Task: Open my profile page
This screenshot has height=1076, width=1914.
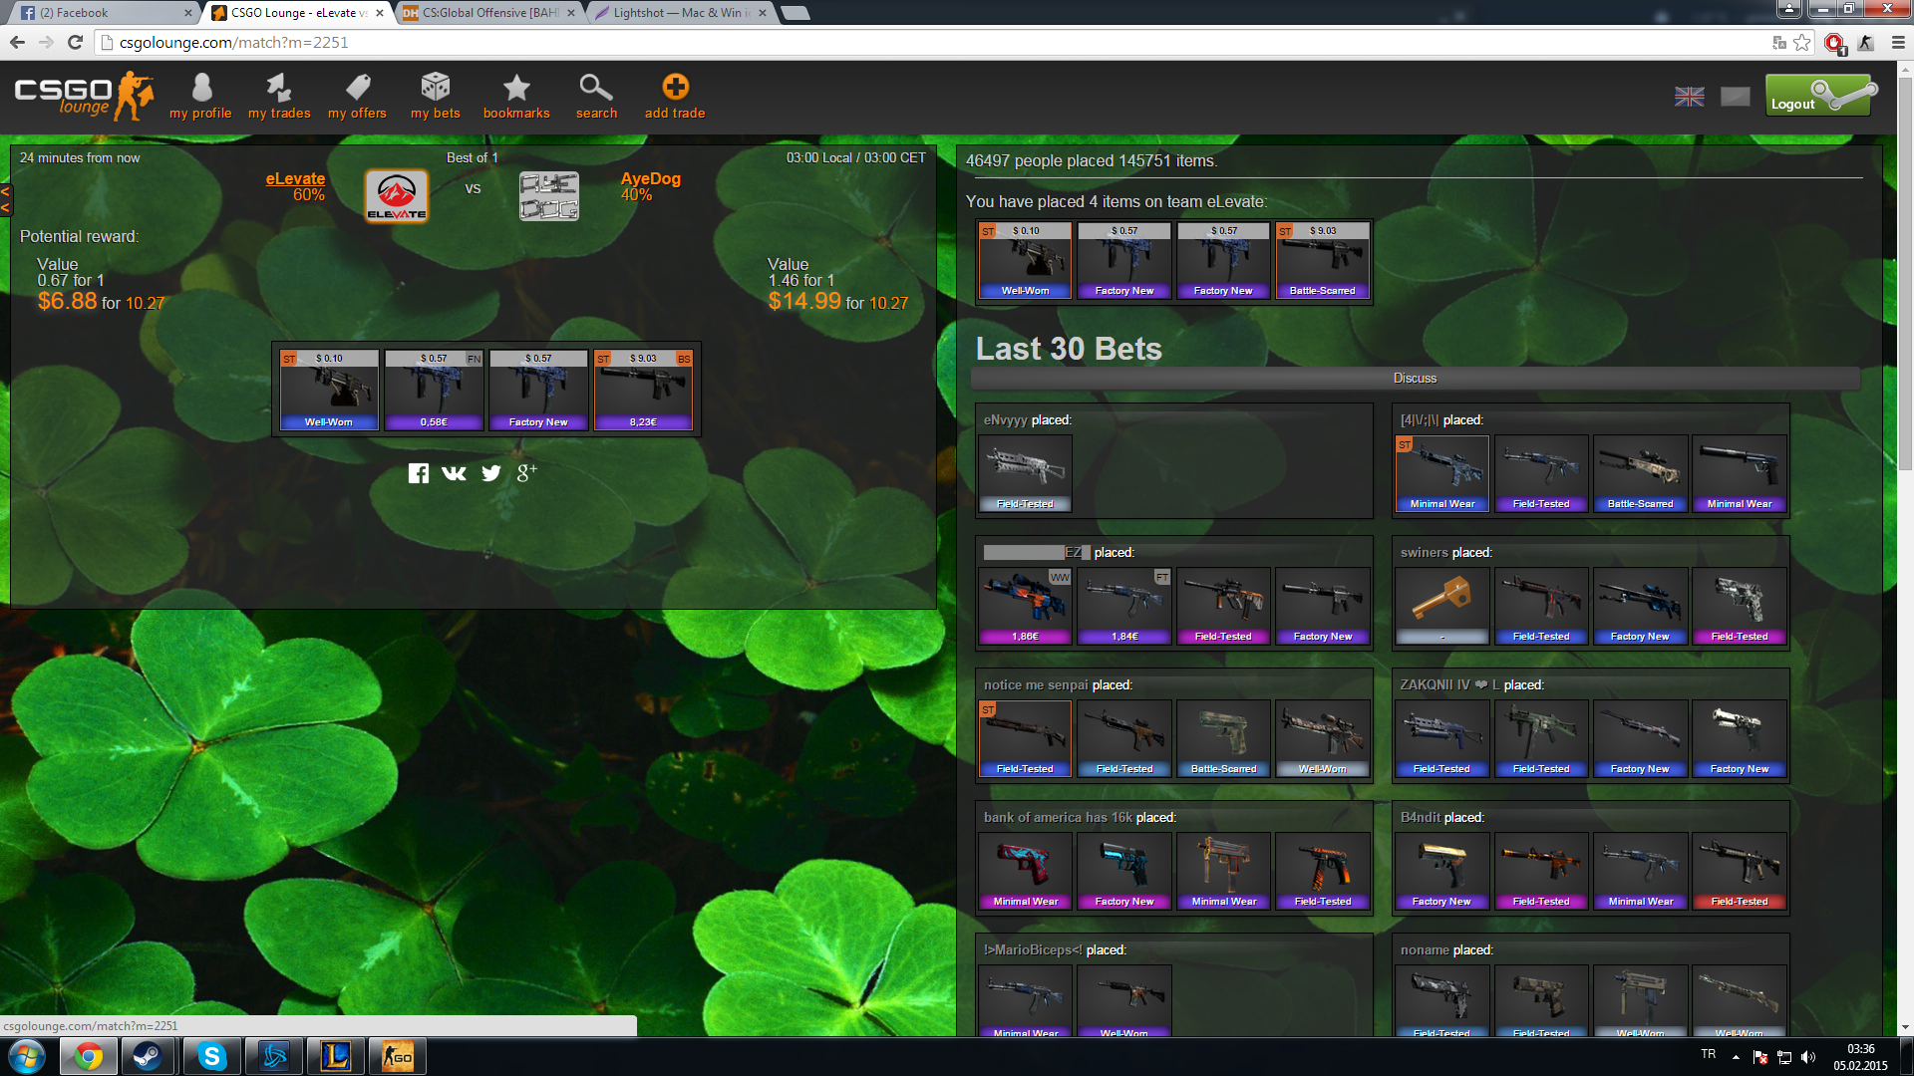Action: (x=200, y=97)
